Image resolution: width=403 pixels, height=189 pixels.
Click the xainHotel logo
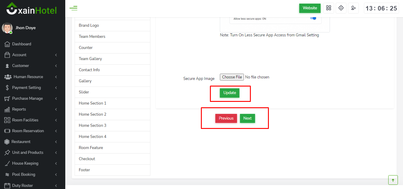[32, 9]
